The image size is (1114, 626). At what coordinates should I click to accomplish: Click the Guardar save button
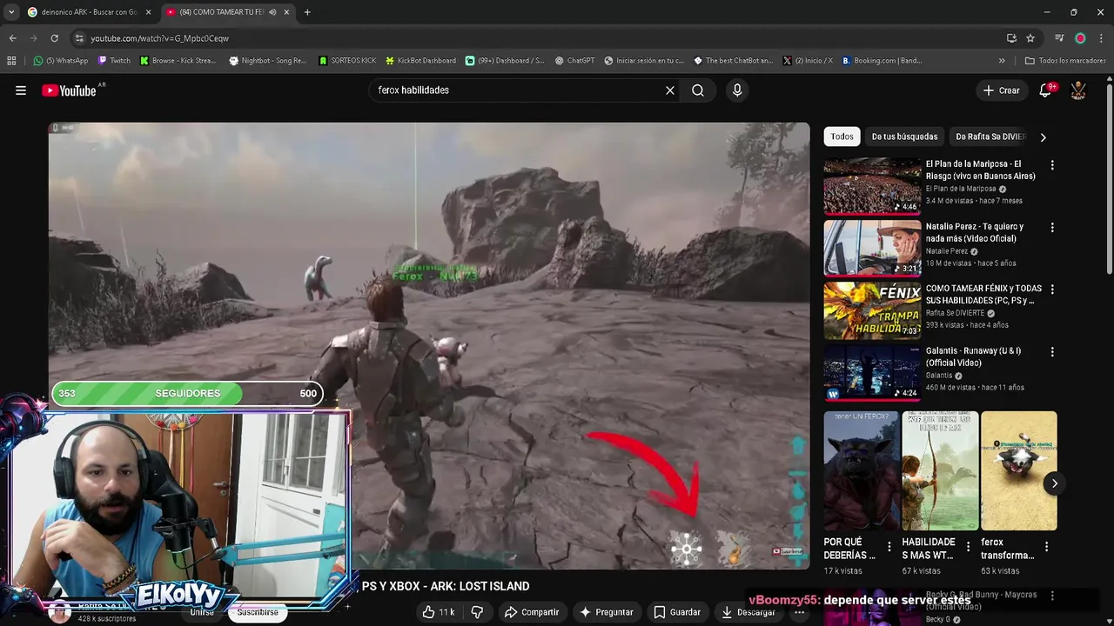pyautogui.click(x=677, y=612)
